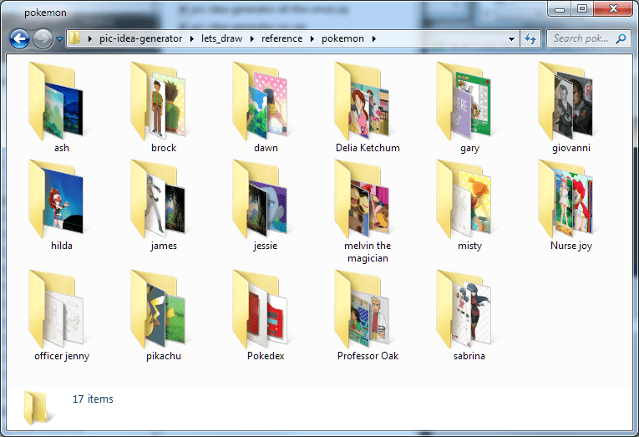The width and height of the screenshot is (639, 437).
Task: Open the giovanni folder
Action: [x=571, y=103]
